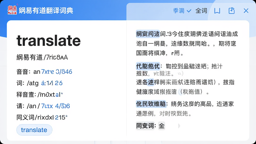The width and height of the screenshot is (256, 144).
Task: Click the share export icon in header
Action: coord(231,10)
